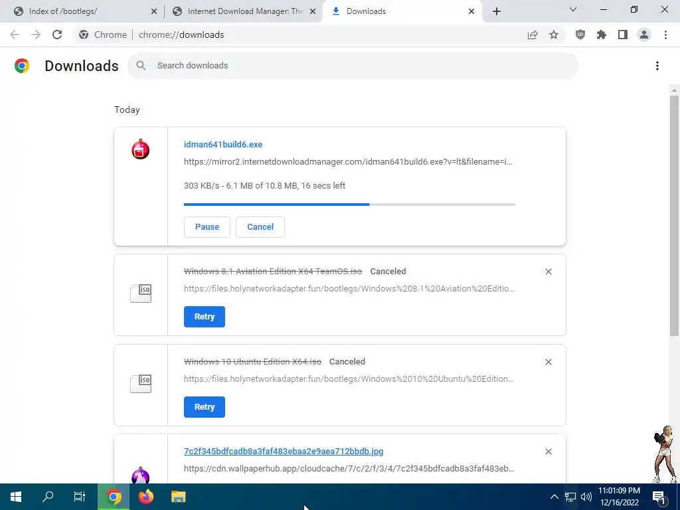Click the search magnifier in Search downloads
The height and width of the screenshot is (510, 680).
coord(141,66)
